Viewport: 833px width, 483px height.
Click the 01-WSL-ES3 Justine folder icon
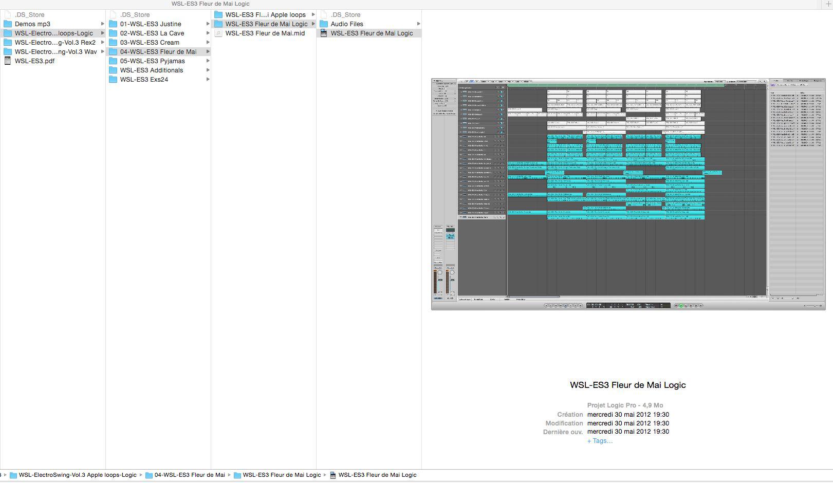113,24
